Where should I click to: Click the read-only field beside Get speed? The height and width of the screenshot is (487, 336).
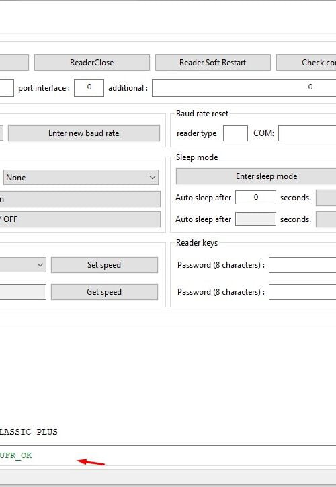[x=23, y=292]
